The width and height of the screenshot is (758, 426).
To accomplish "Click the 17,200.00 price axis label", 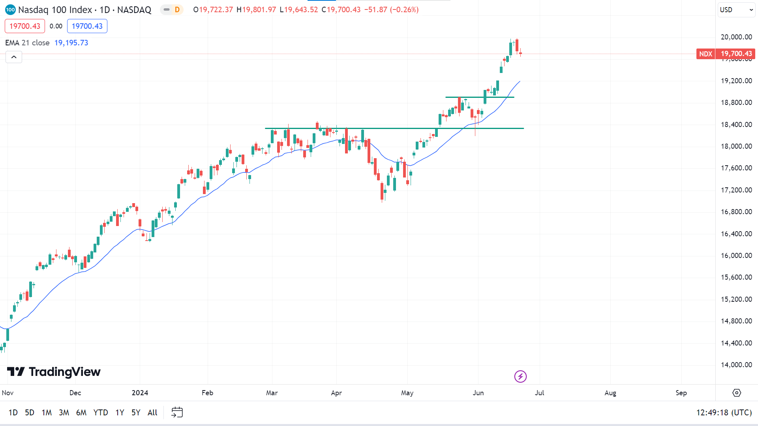I will [736, 190].
